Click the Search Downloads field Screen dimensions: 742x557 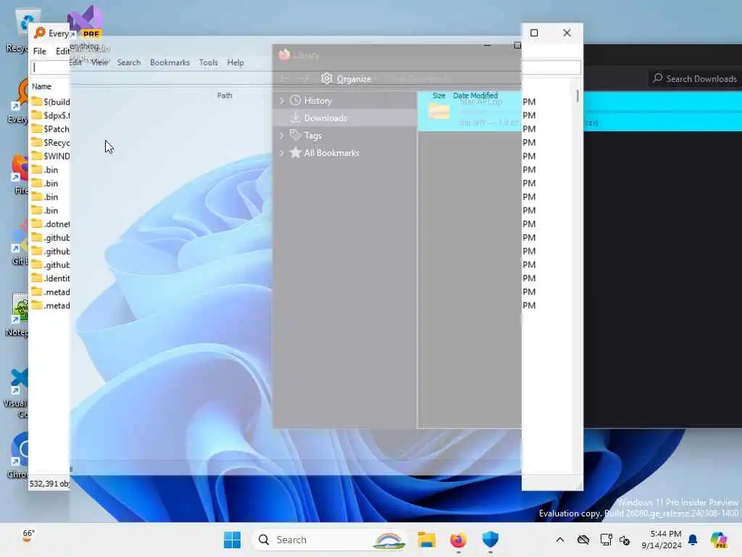click(x=695, y=78)
